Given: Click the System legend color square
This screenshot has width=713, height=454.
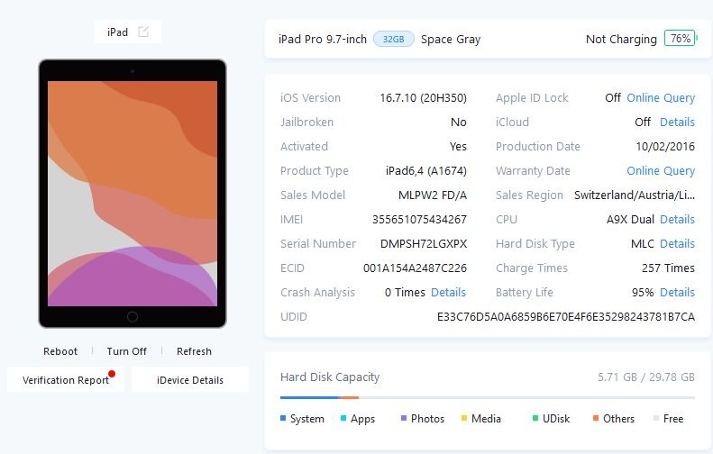Looking at the screenshot, I should 283,418.
